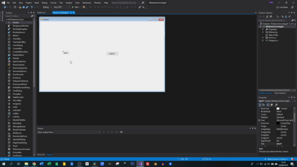The height and width of the screenshot is (167, 297).
Task: Click the ForeColor black color swatch
Action: pos(278,123)
